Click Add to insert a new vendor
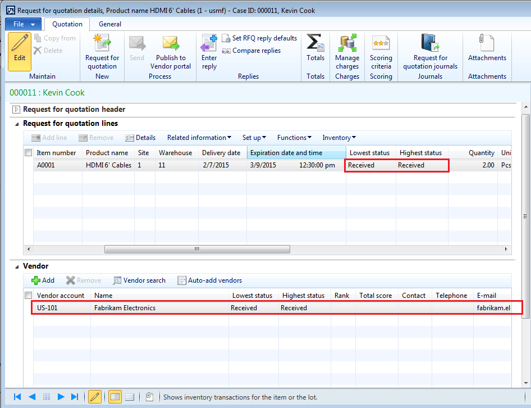This screenshot has width=531, height=408. click(43, 280)
